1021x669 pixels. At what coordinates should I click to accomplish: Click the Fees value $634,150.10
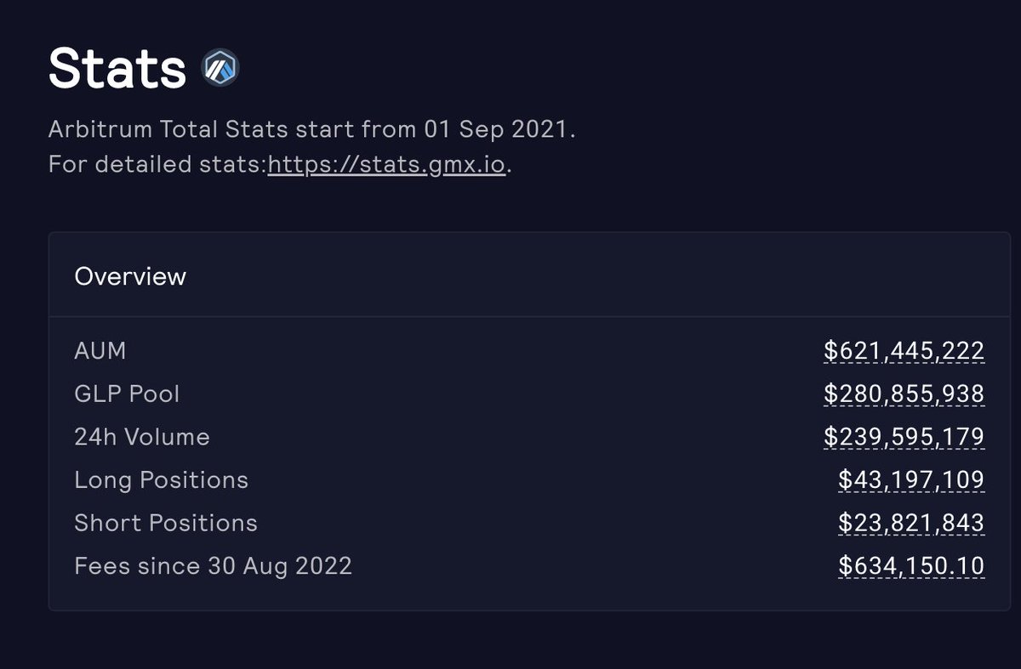(x=911, y=566)
